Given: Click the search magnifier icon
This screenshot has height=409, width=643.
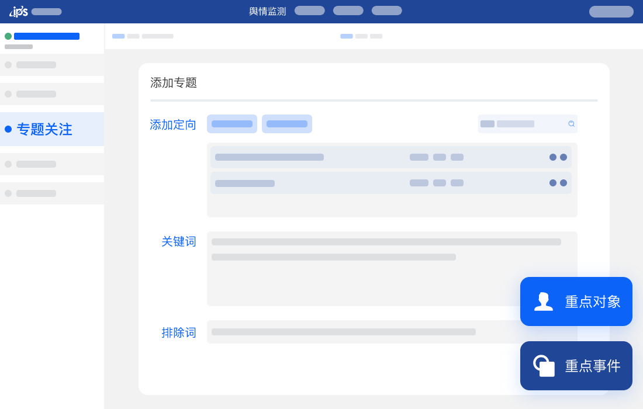Looking at the screenshot, I should tap(571, 124).
